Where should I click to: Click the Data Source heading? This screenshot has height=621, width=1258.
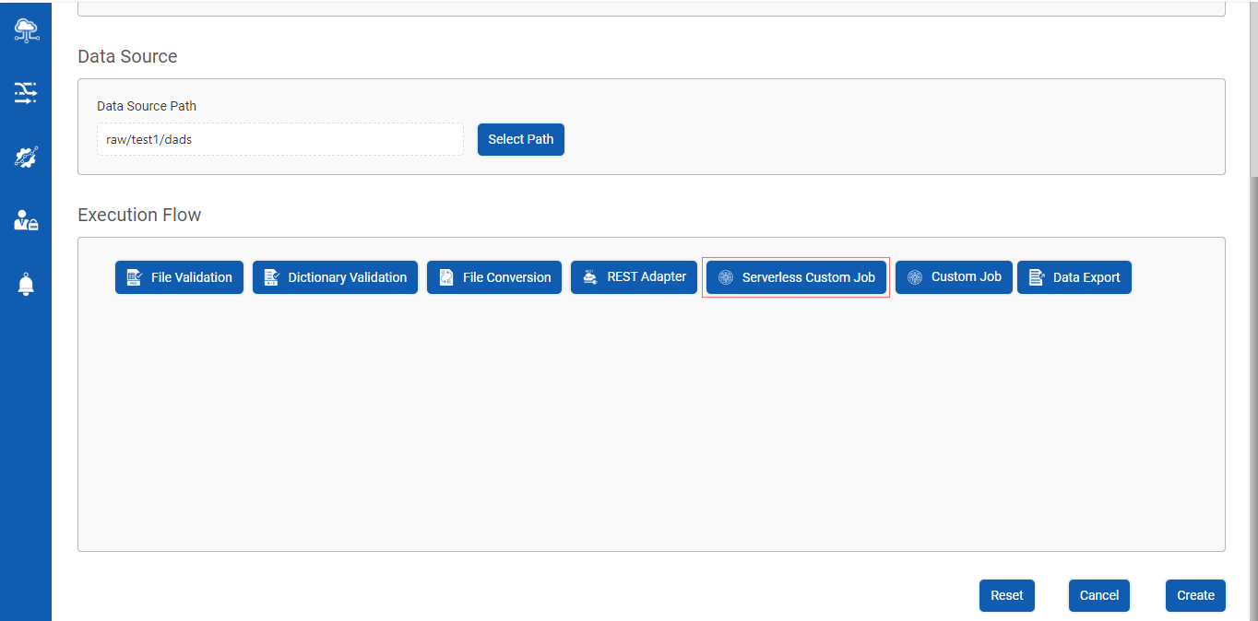pos(127,56)
